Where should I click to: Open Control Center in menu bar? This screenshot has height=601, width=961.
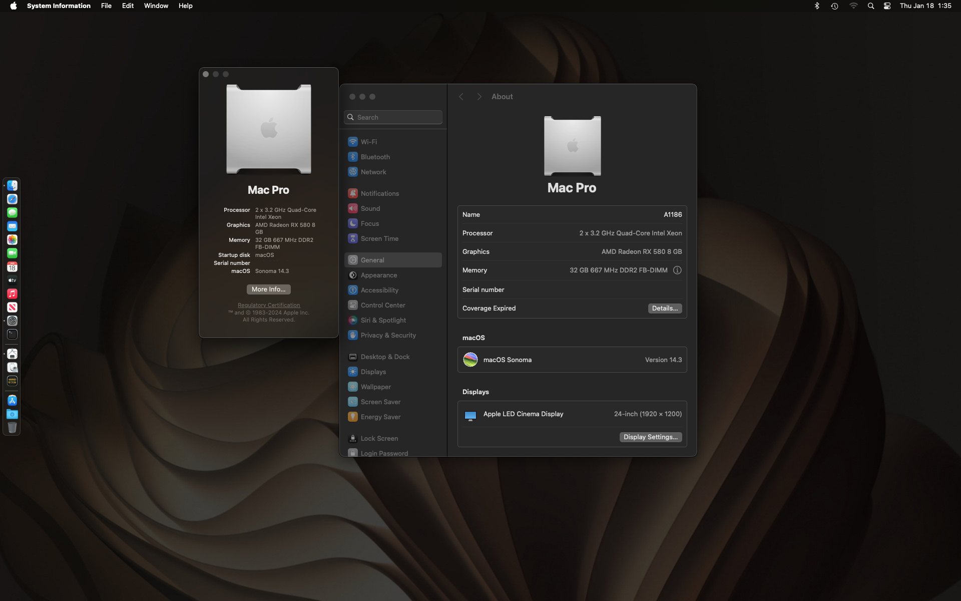click(887, 6)
